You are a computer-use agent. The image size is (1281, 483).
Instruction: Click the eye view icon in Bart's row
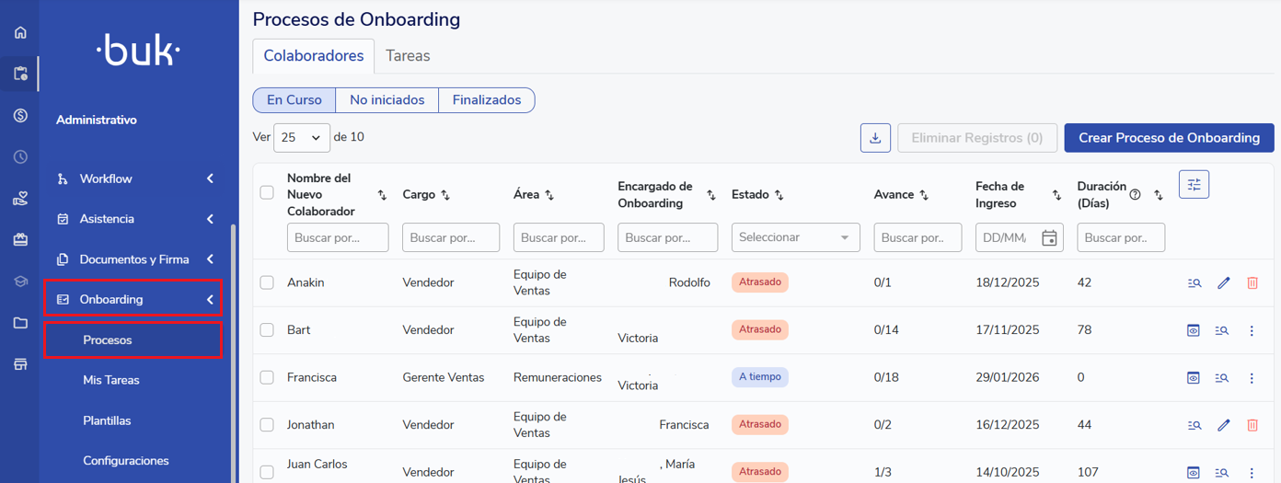[1193, 330]
